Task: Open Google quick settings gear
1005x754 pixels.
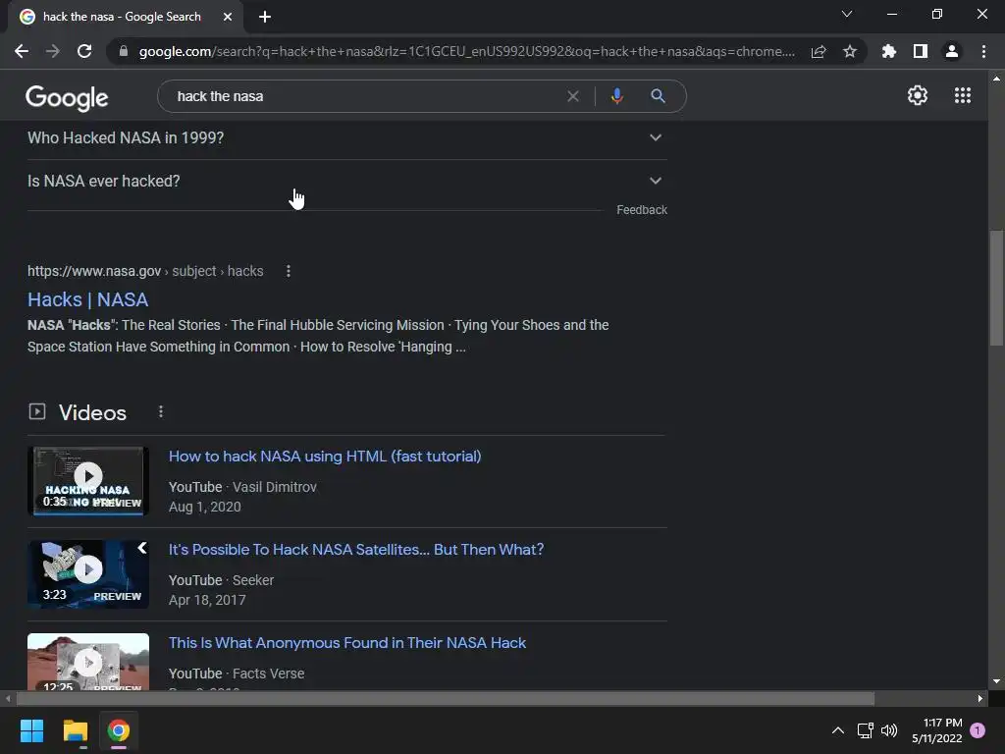Action: (918, 95)
